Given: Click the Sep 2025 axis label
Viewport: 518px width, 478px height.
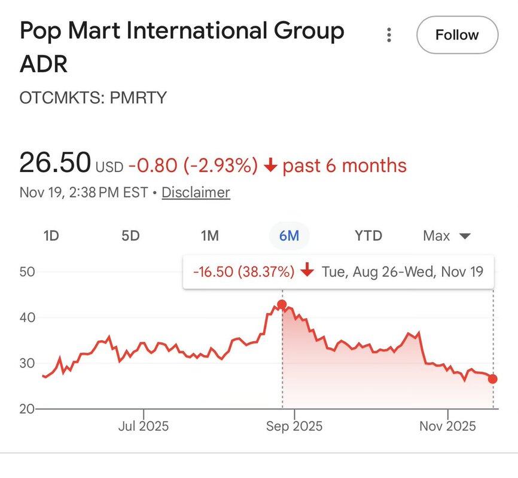Looking at the screenshot, I should pyautogui.click(x=294, y=427).
